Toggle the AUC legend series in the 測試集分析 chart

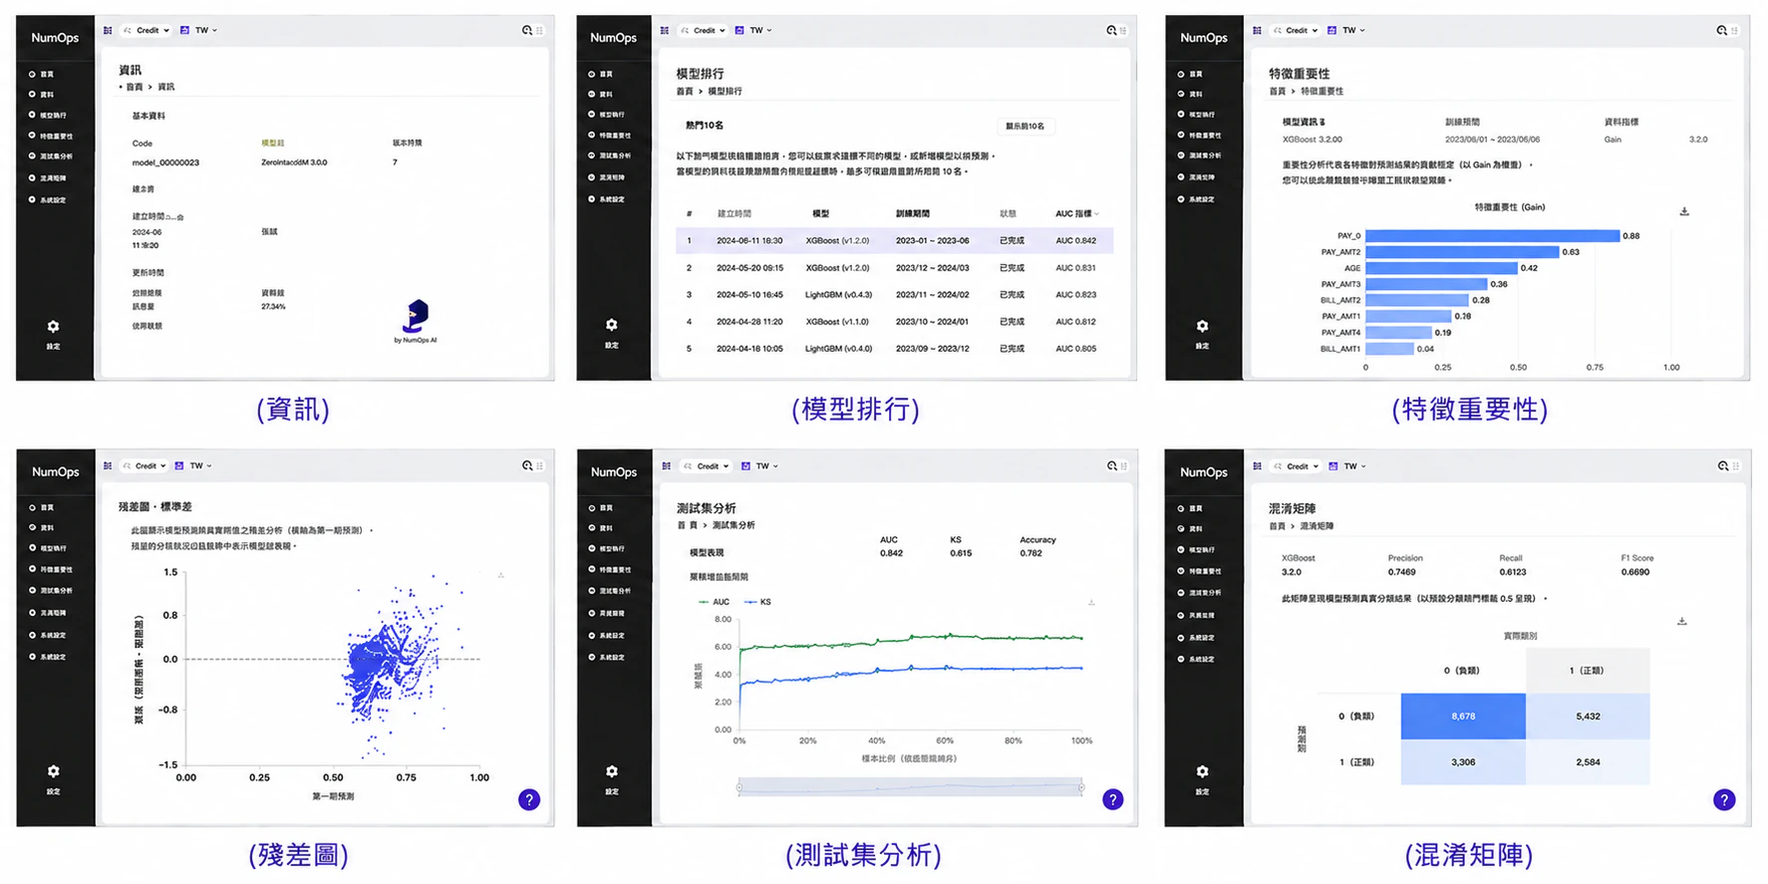pyautogui.click(x=715, y=602)
